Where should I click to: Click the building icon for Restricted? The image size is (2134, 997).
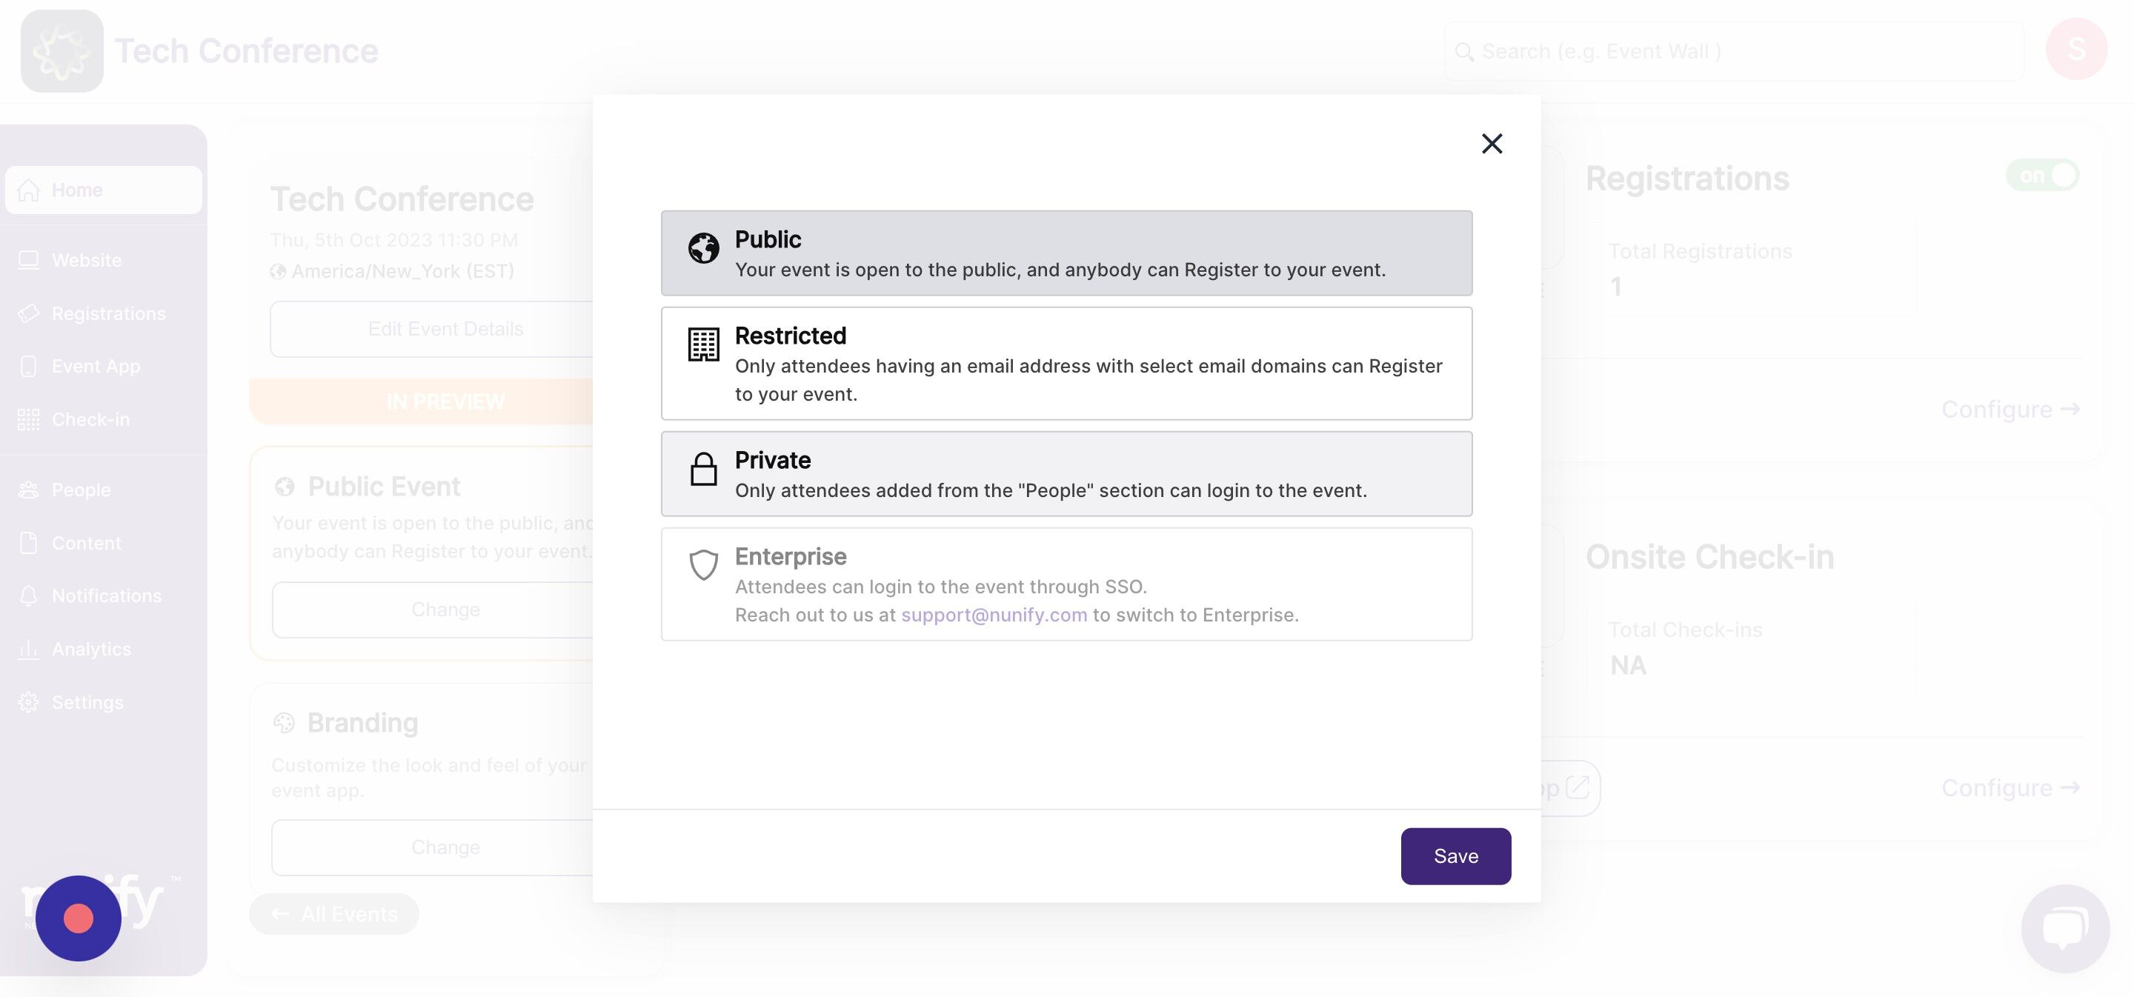point(703,344)
